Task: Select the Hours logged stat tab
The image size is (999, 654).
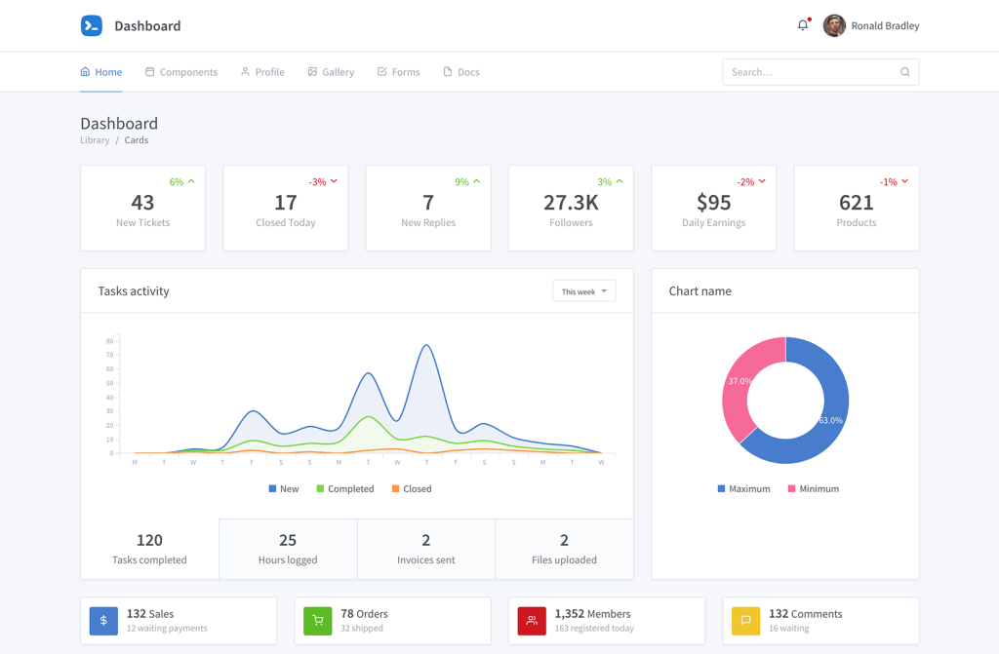Action: [x=288, y=549]
